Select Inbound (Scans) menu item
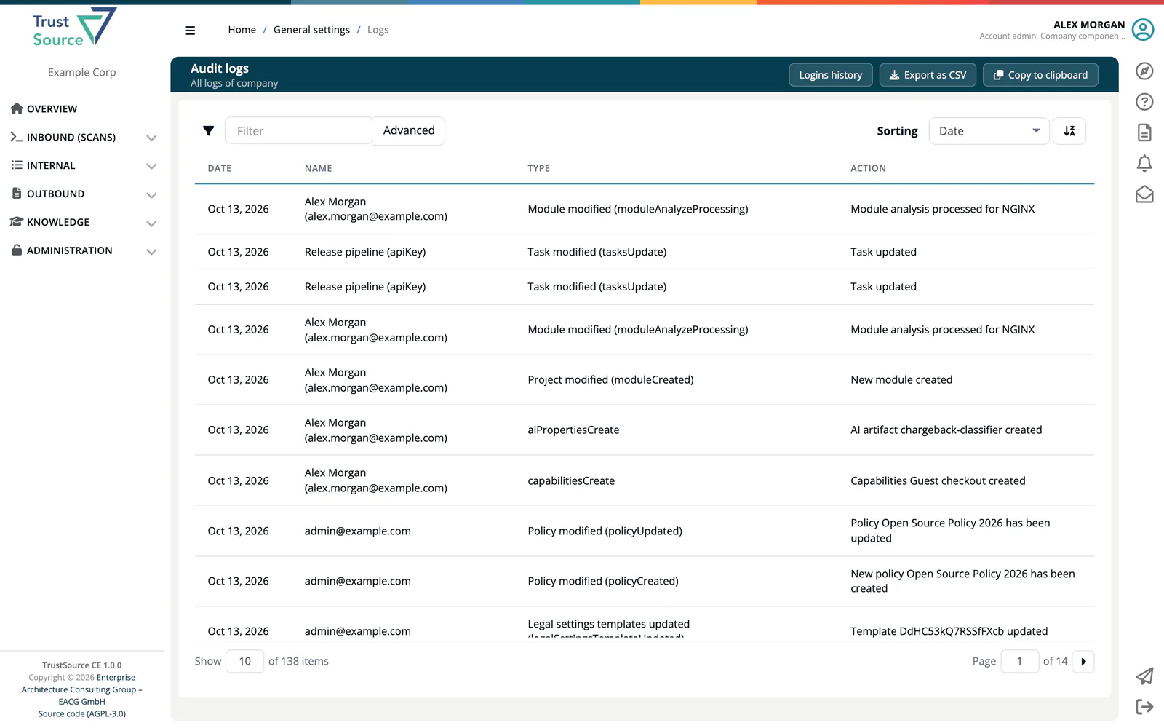 coord(71,137)
